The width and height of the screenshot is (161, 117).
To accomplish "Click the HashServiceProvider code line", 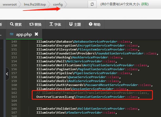I will tap(80, 57).
